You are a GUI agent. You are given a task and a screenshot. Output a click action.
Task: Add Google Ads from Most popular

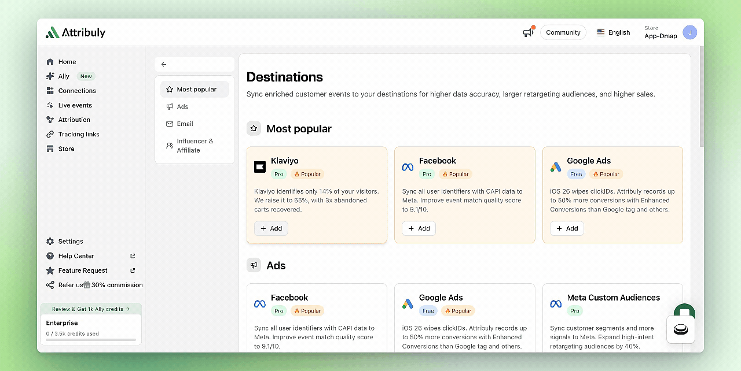[567, 228]
